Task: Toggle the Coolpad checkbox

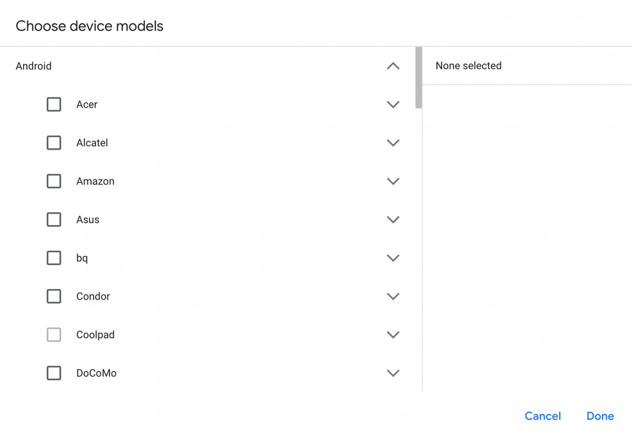Action: [54, 335]
